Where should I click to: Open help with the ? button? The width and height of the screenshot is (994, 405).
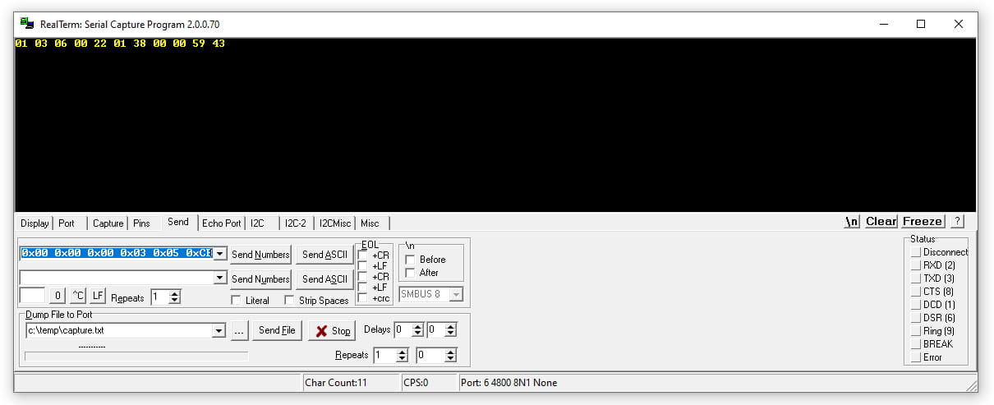coord(957,221)
